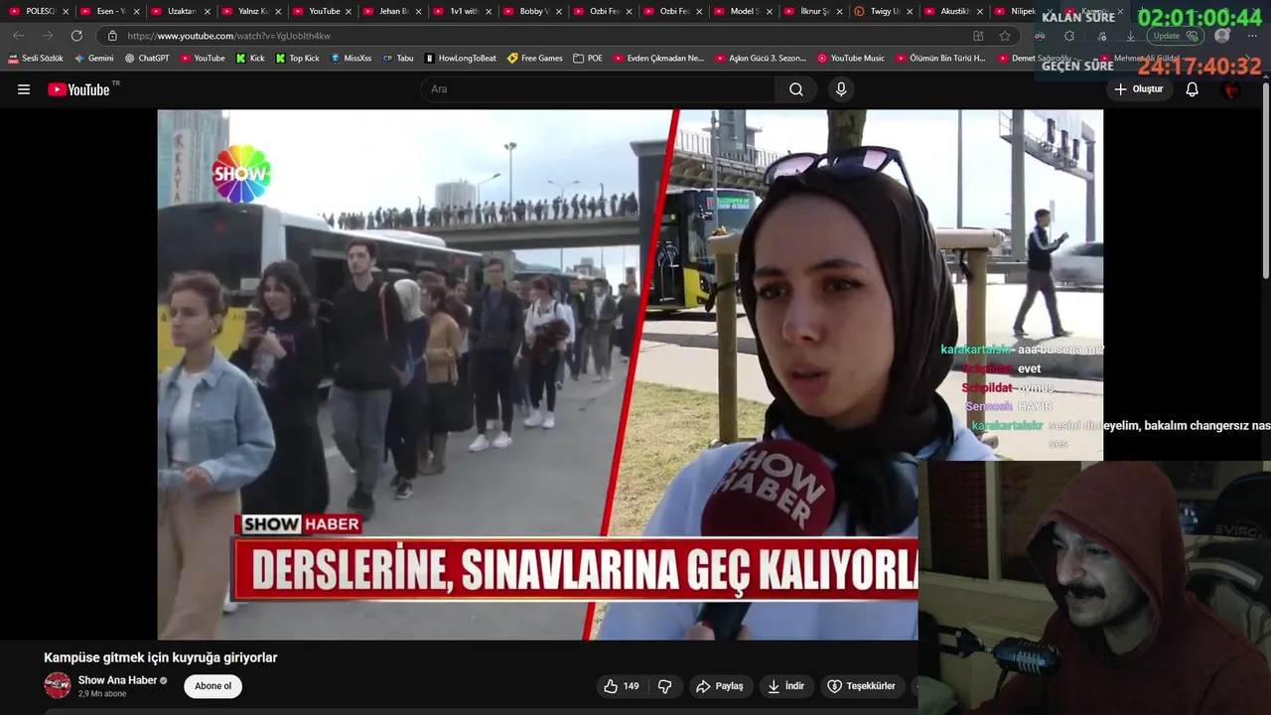Download the video with İndir
The image size is (1271, 715).
(x=786, y=686)
